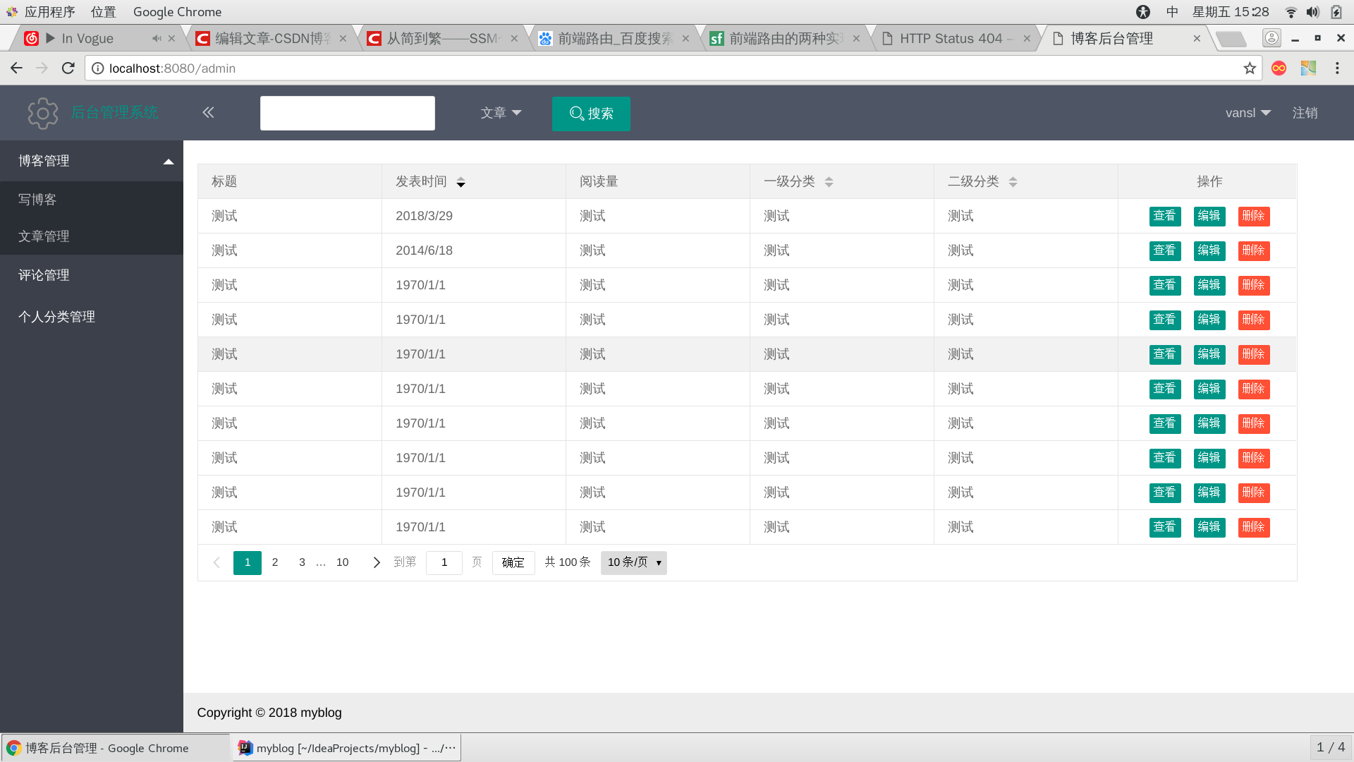The width and height of the screenshot is (1354, 762).
Task: Sort by 发表时间 column arrow
Action: 461,182
